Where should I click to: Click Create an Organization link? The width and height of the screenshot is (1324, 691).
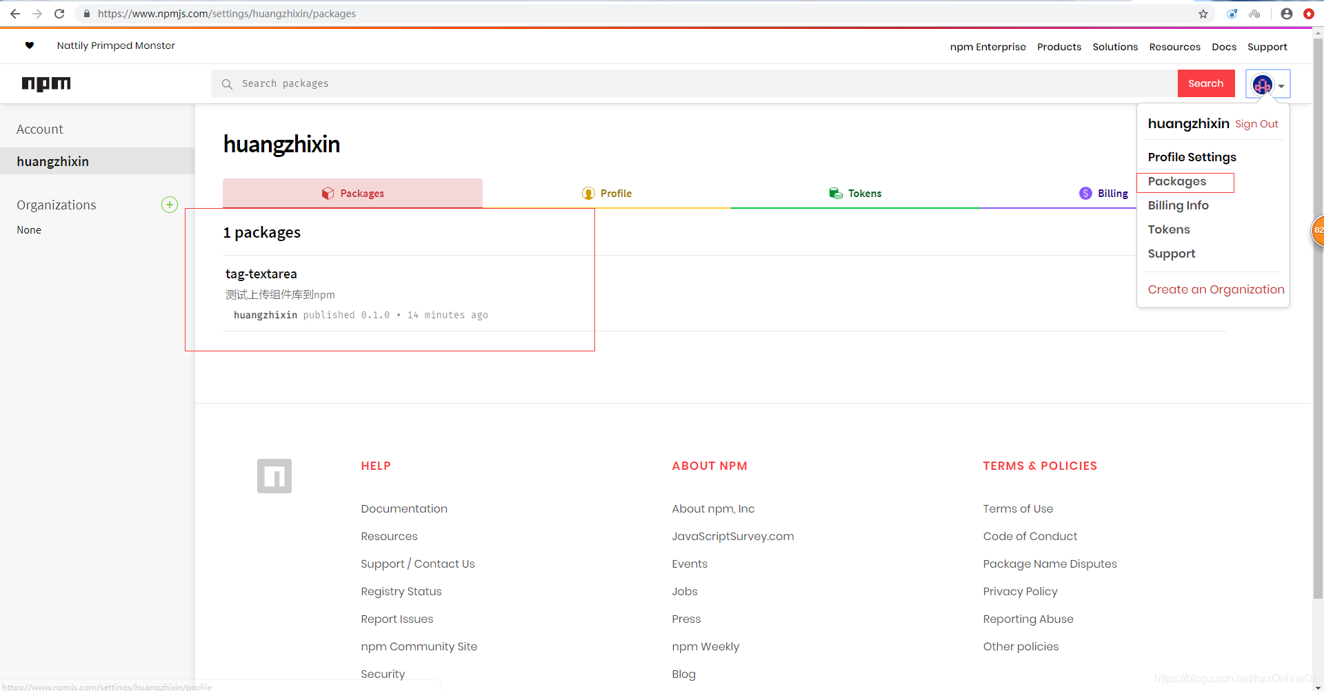tap(1216, 289)
